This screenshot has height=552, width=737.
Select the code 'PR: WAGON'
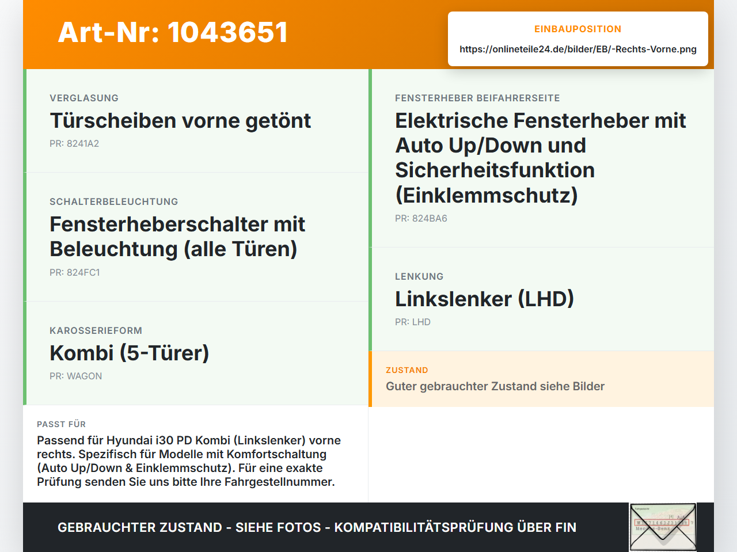point(76,376)
